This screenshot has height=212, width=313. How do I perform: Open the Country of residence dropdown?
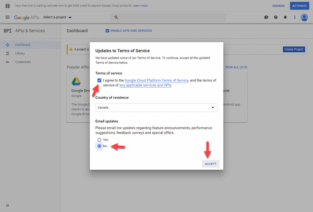156,108
